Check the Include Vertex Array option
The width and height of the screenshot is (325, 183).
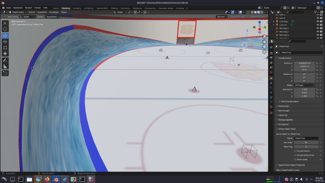(x=295, y=155)
